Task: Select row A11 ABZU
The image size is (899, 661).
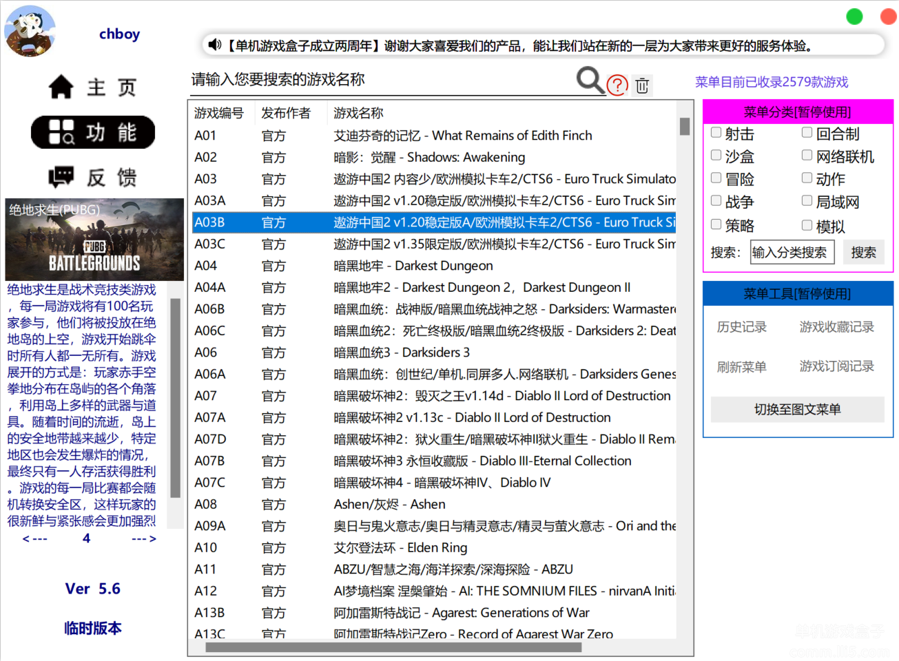Action: point(434,569)
